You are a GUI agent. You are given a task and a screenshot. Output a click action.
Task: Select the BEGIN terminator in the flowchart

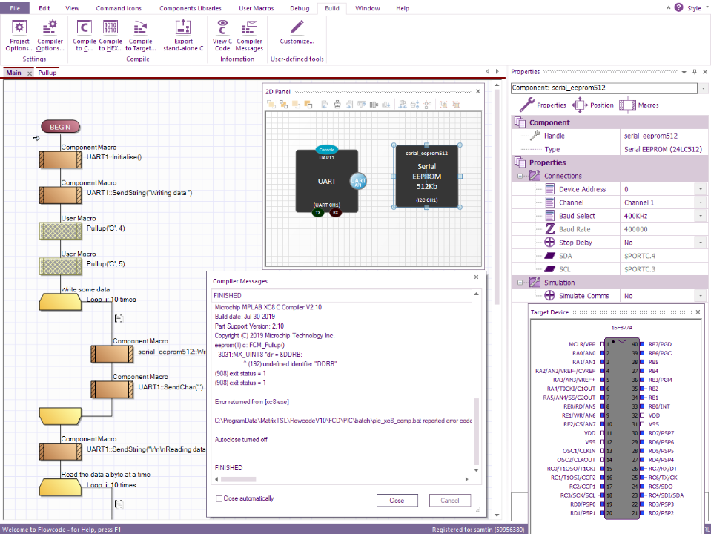(x=60, y=127)
